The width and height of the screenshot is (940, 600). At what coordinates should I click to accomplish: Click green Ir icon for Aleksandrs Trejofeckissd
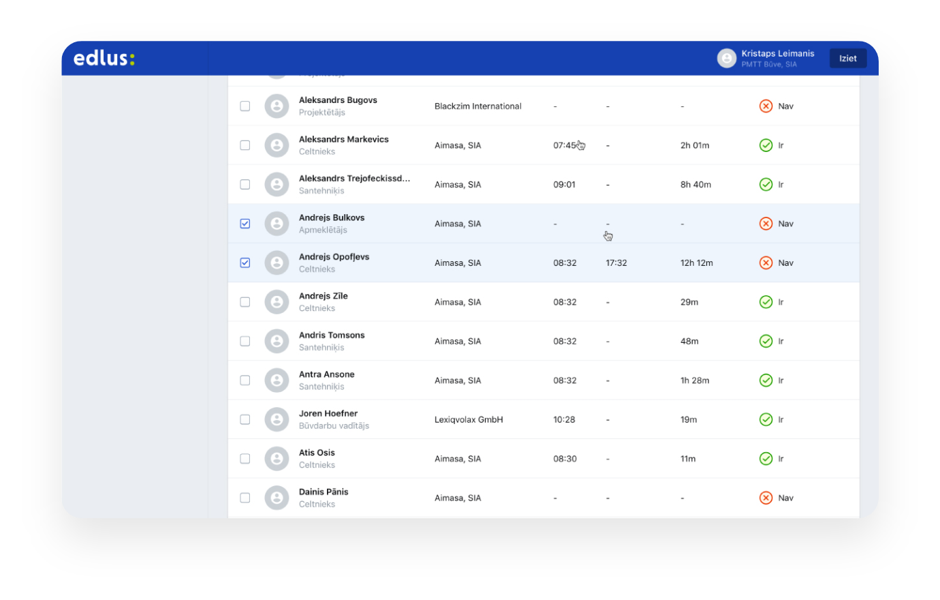(766, 185)
